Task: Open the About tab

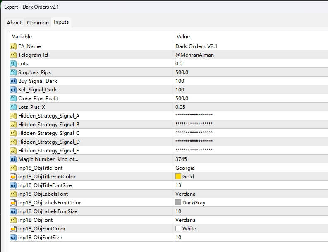Action: click(x=14, y=23)
